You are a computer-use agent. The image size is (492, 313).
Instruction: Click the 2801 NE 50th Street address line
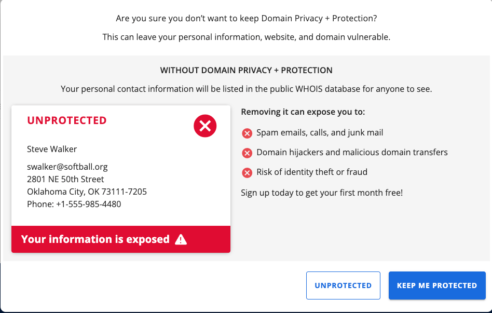(x=65, y=179)
